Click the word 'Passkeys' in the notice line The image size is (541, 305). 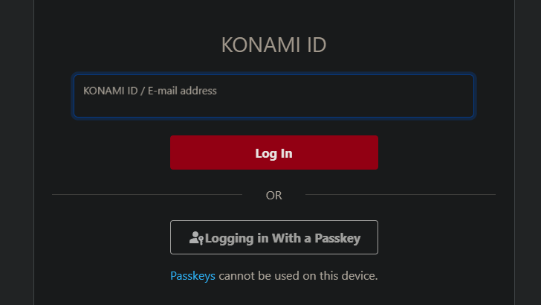192,276
